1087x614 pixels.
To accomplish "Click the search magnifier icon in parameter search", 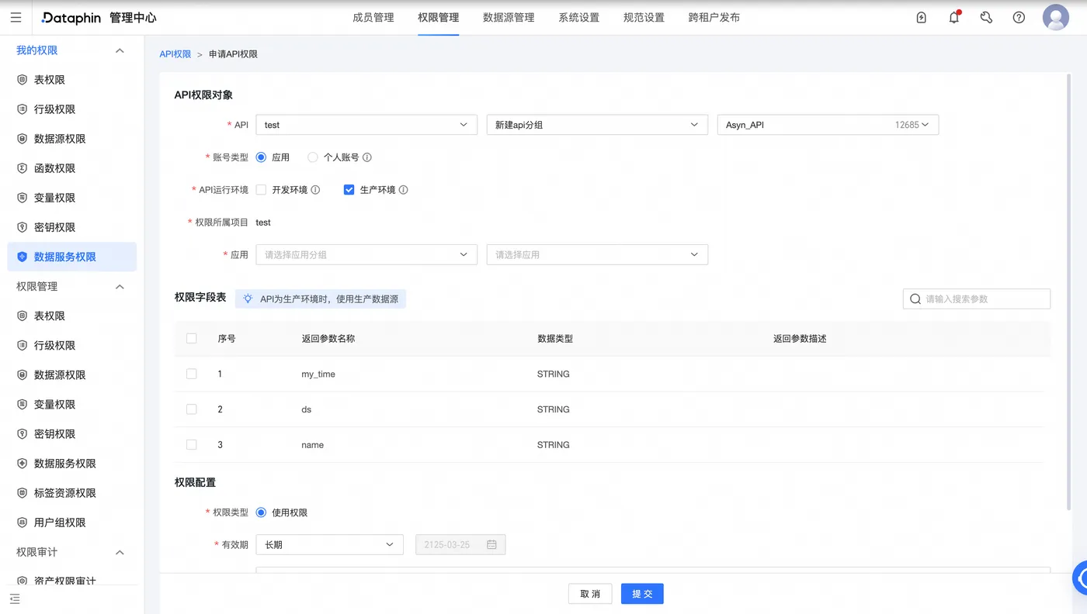I will [x=915, y=298].
